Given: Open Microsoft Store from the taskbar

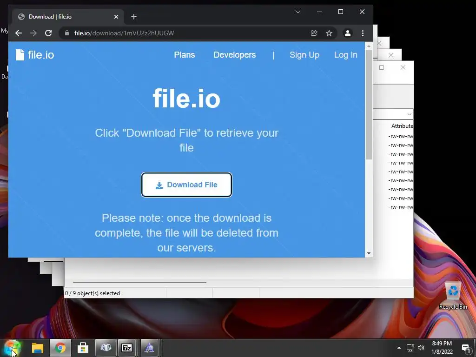Looking at the screenshot, I should (x=83, y=348).
